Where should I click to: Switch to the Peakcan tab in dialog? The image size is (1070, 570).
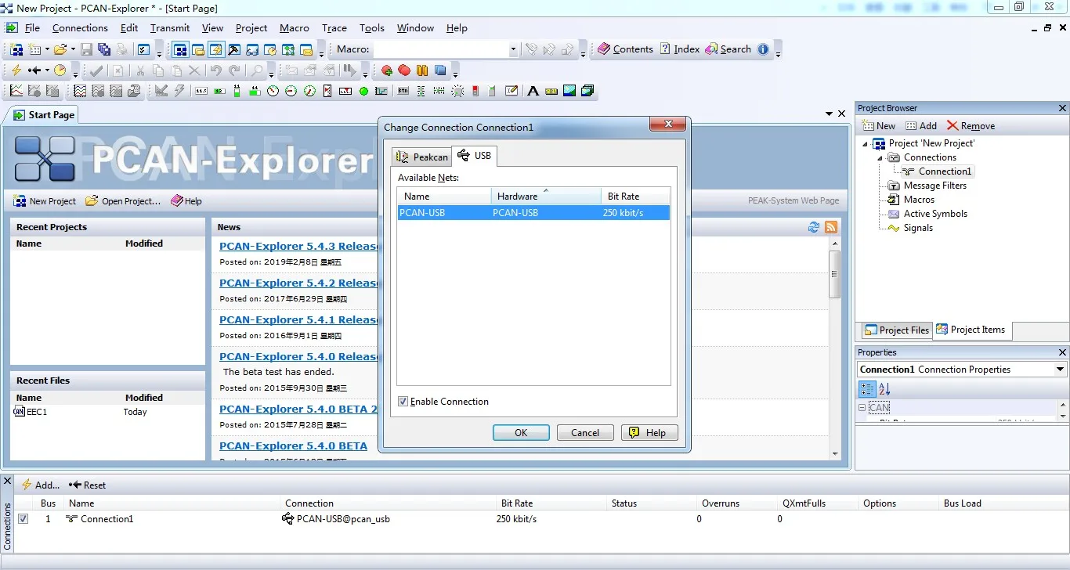point(421,157)
